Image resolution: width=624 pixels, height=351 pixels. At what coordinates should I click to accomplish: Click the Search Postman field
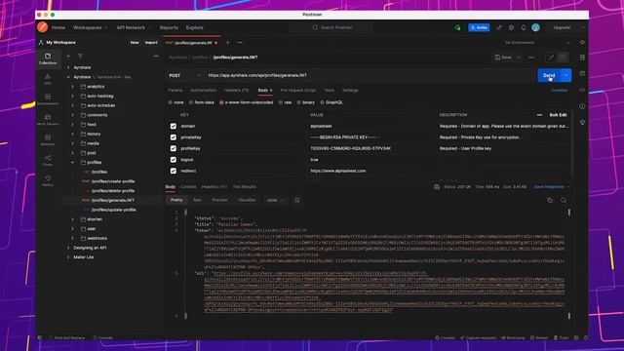click(331, 27)
